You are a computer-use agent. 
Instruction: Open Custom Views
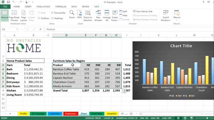[x=31, y=16]
